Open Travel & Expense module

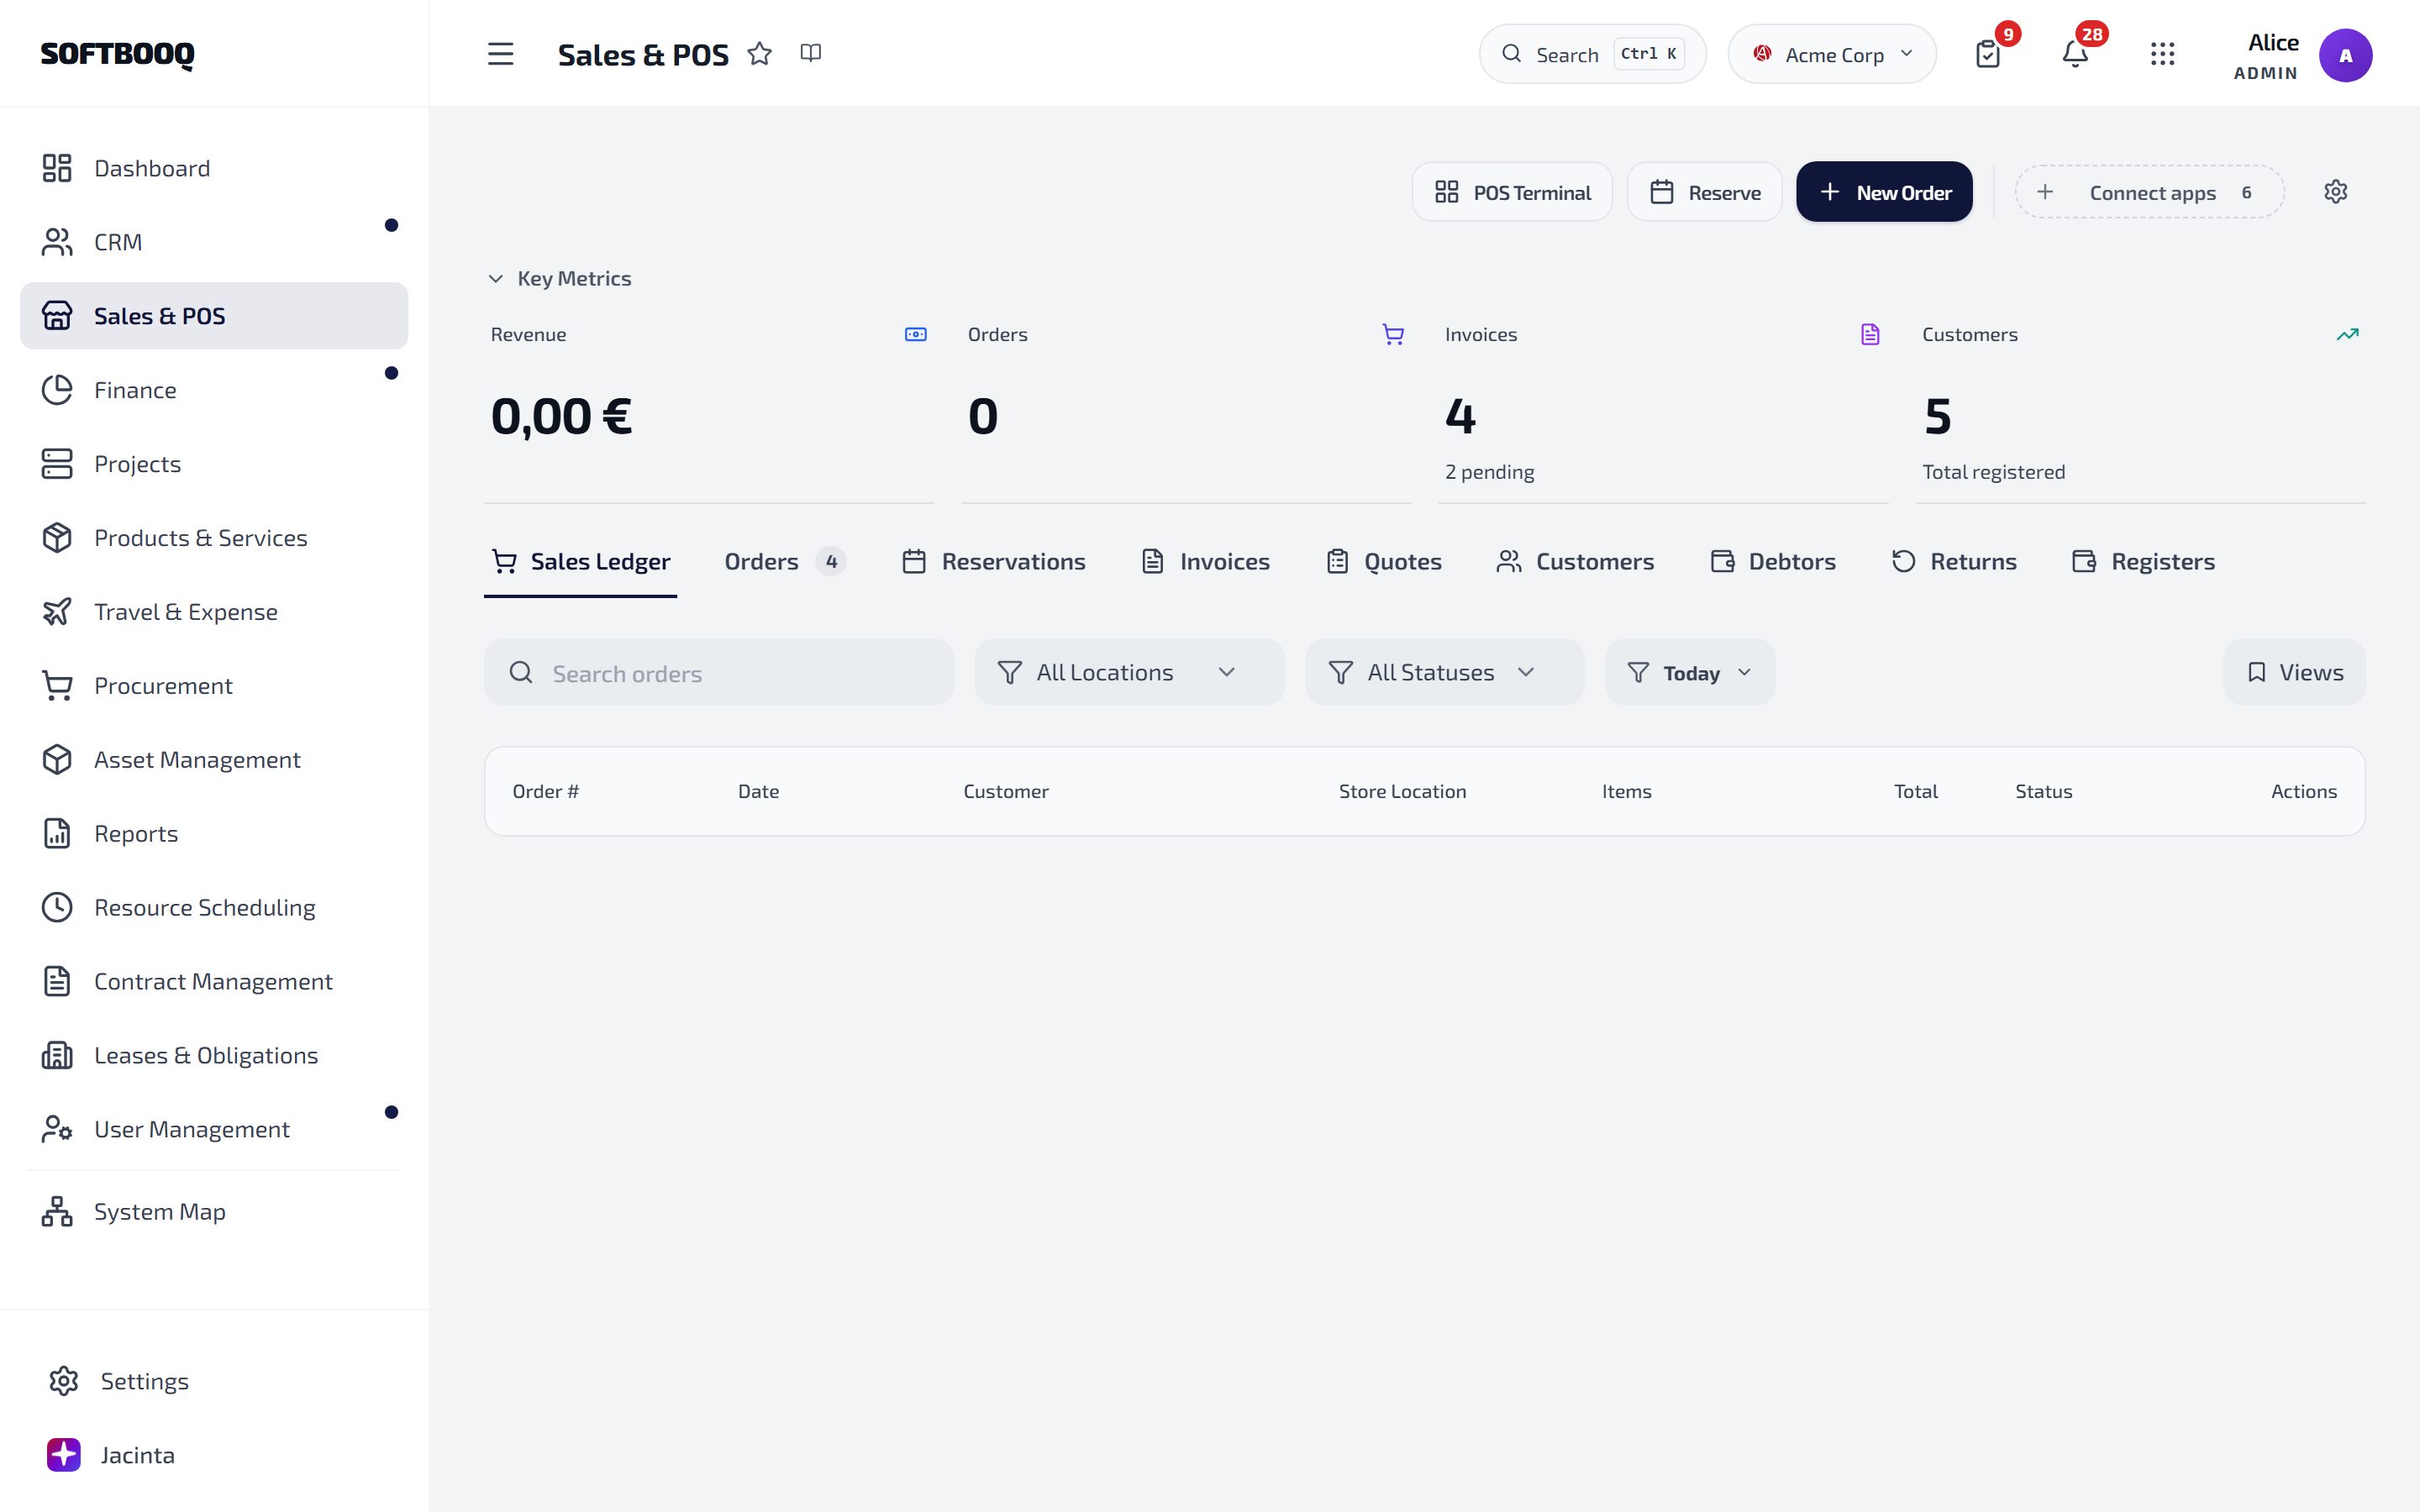[214, 612]
